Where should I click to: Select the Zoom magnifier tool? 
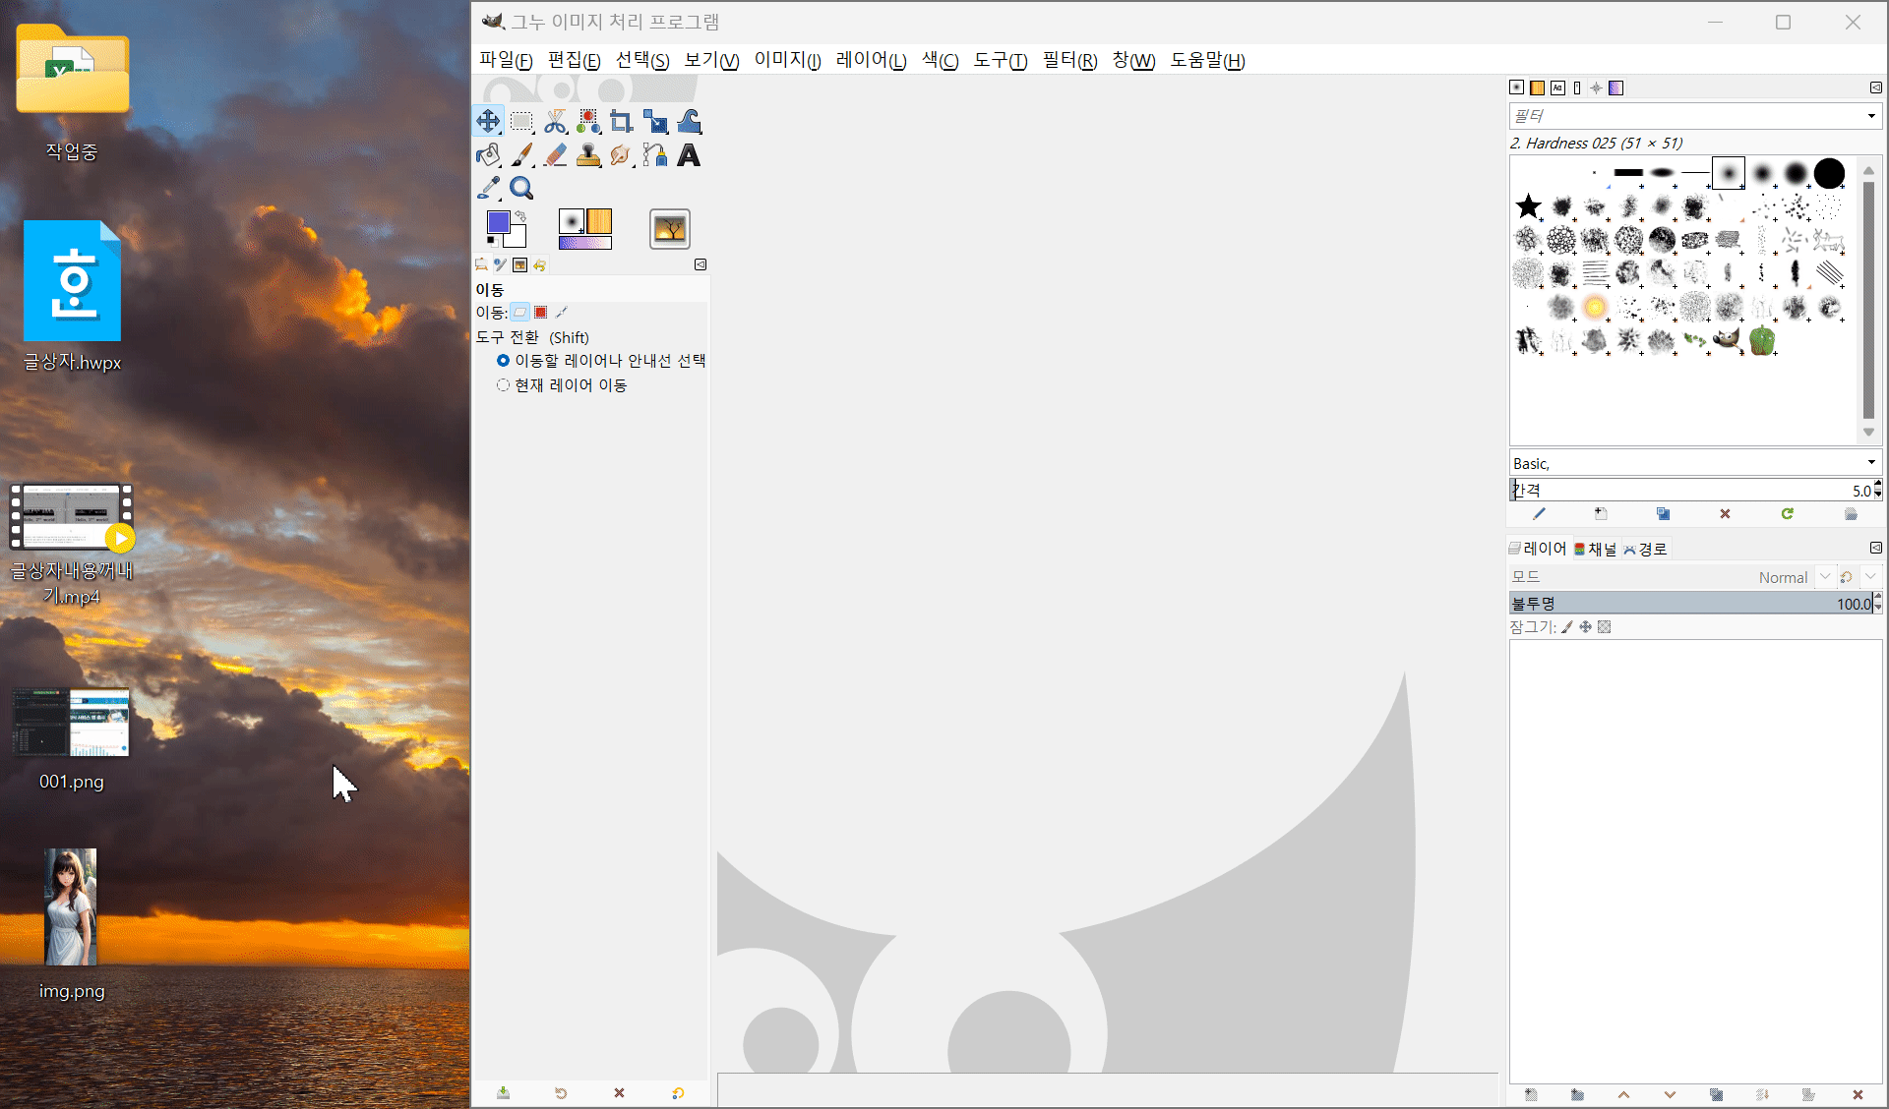(521, 188)
